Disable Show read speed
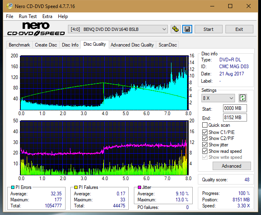The image size is (261, 215). [x=205, y=151]
